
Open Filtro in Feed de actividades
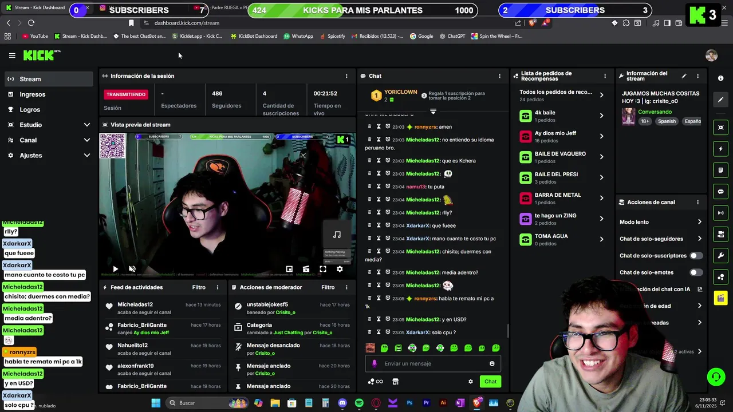[199, 287]
